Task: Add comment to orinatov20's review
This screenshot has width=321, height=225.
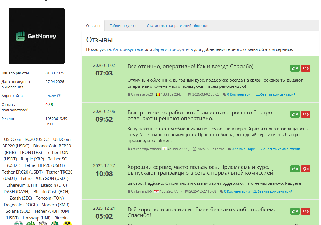Action: click(276, 94)
